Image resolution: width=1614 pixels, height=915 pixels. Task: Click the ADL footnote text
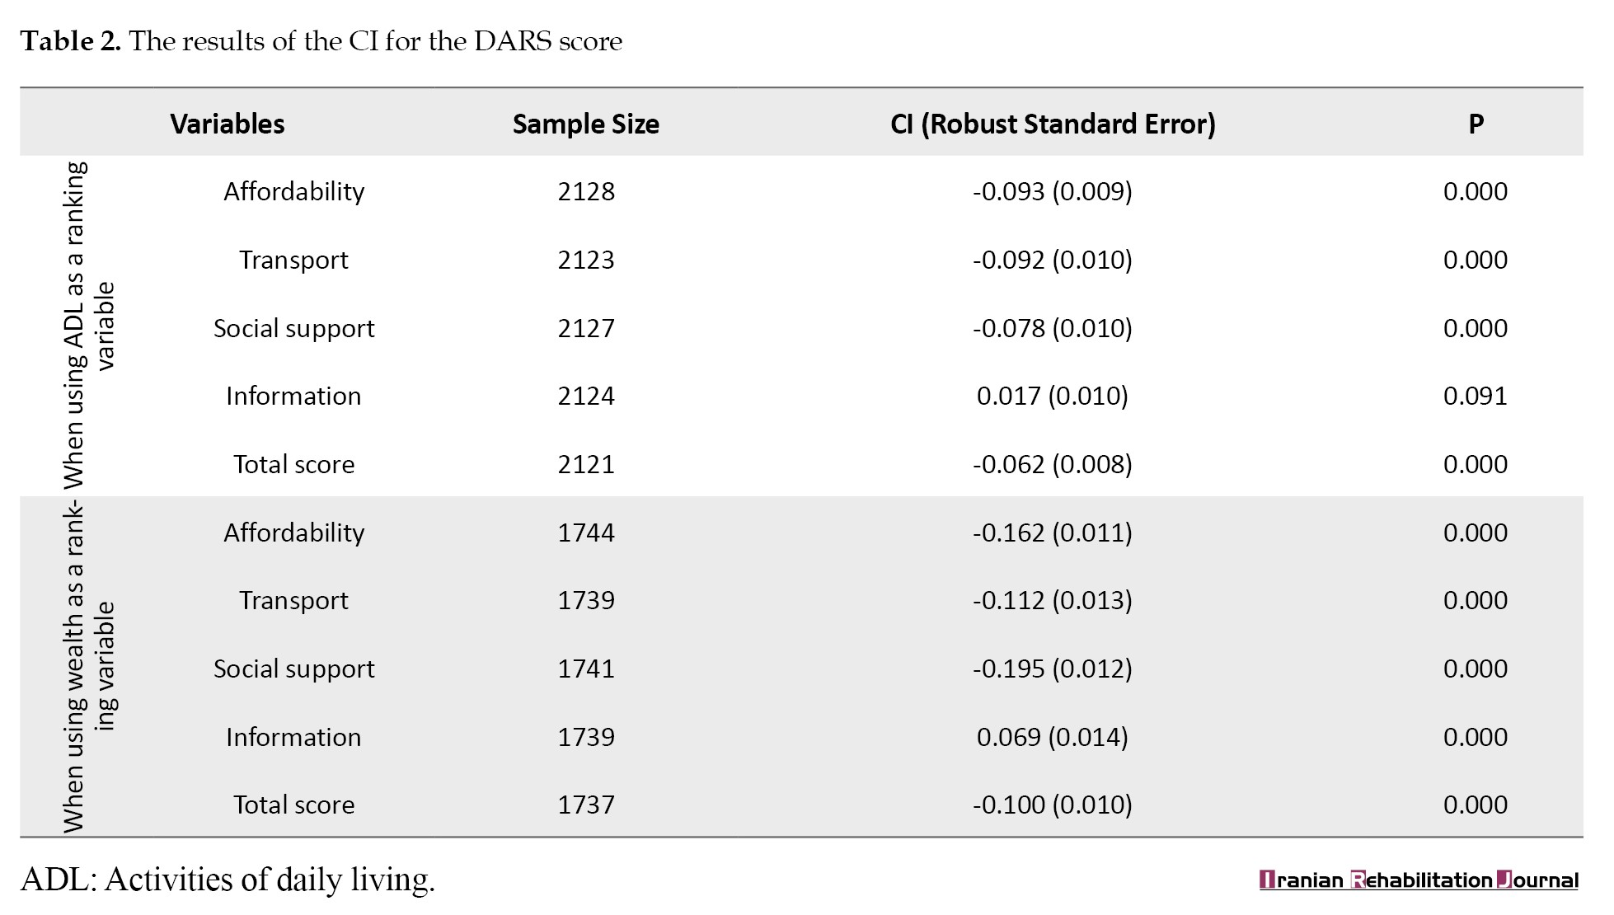point(228,880)
